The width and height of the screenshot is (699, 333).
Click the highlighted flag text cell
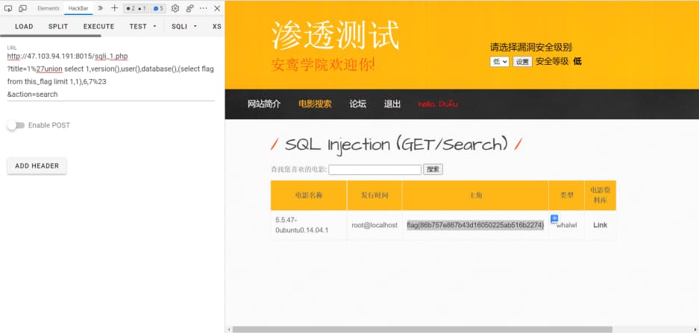click(x=475, y=225)
